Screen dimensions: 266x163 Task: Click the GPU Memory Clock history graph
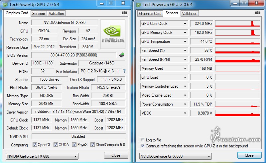pyautogui.click(x=237, y=33)
